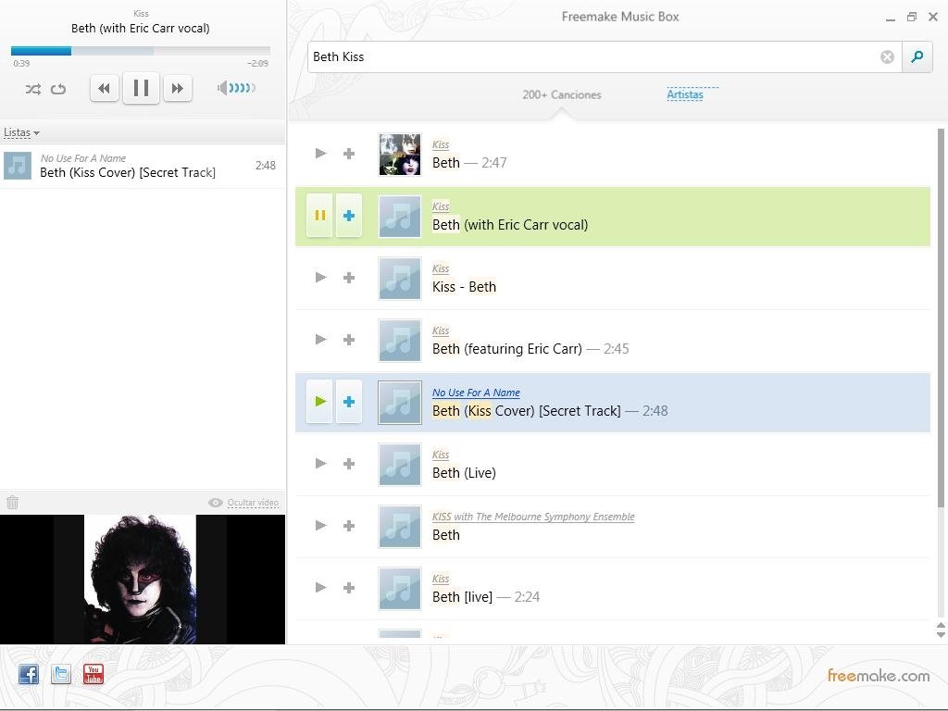Skip to the previous track
This screenshot has height=711, width=948.
pos(104,88)
